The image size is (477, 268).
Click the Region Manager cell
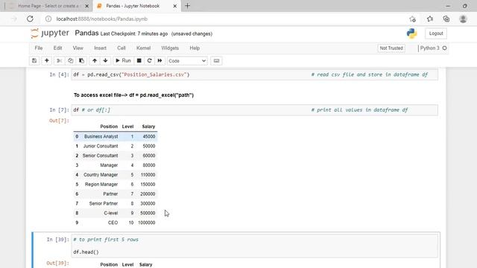(x=101, y=185)
